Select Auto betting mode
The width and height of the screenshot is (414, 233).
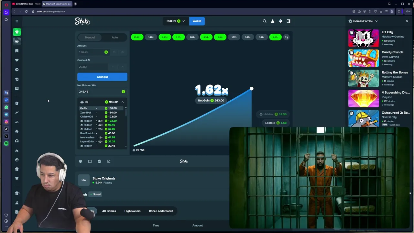point(115,37)
